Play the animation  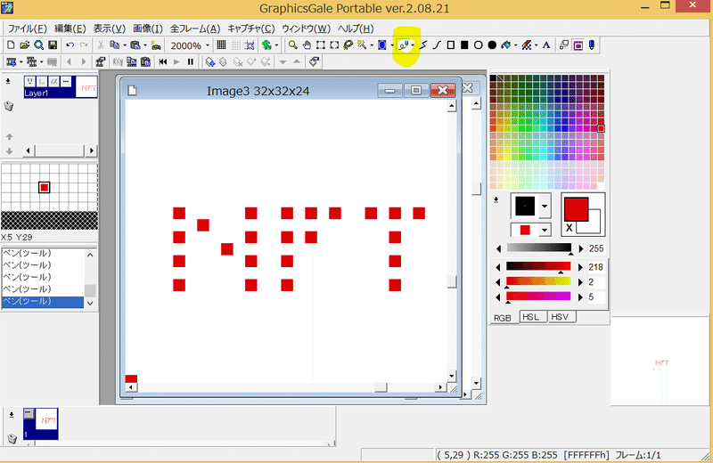[x=176, y=61]
